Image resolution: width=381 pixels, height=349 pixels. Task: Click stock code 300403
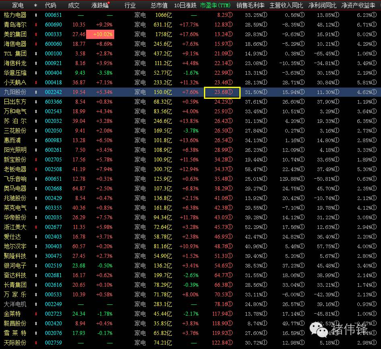click(x=54, y=247)
